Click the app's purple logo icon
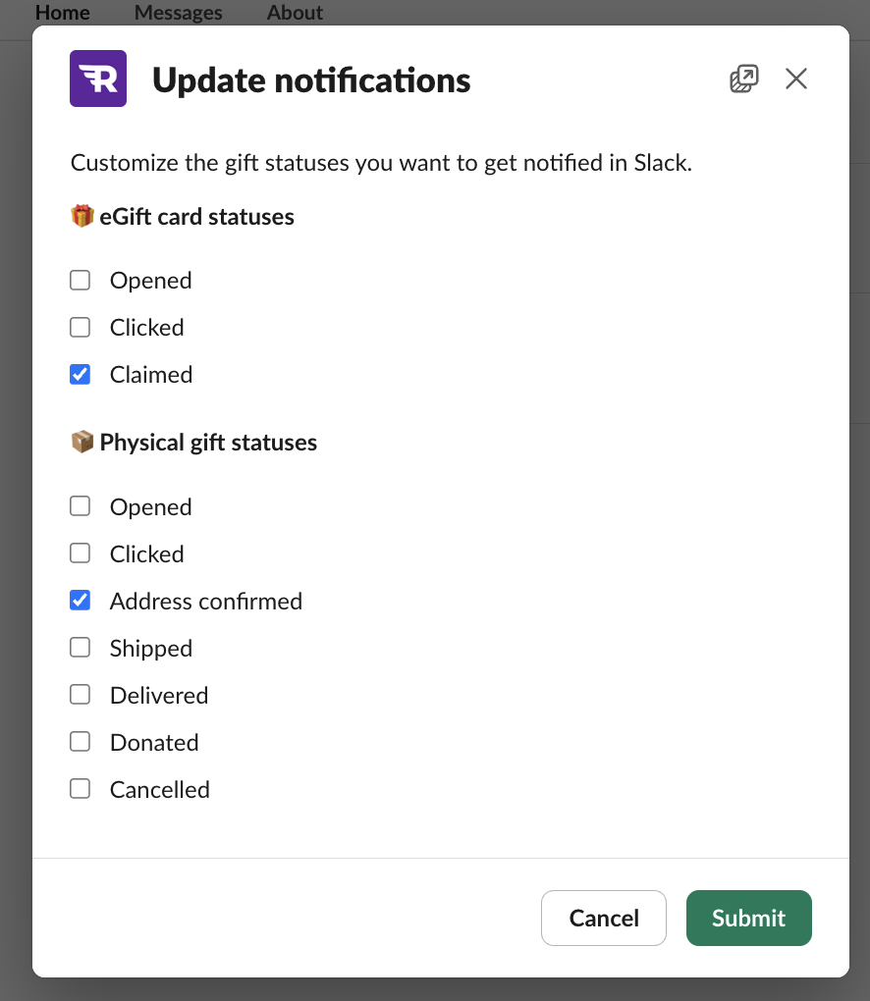This screenshot has height=1001, width=870. coord(97,78)
